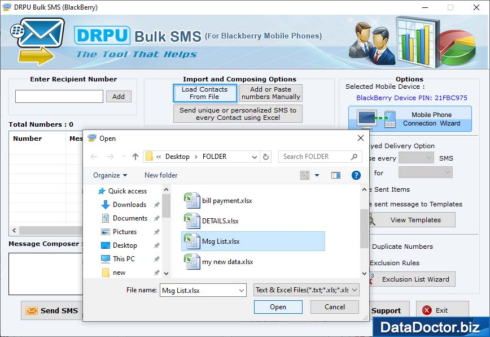Screen dimensions: 490x337
Task: Focus the Enter Recipient Number field
Action: (x=59, y=96)
